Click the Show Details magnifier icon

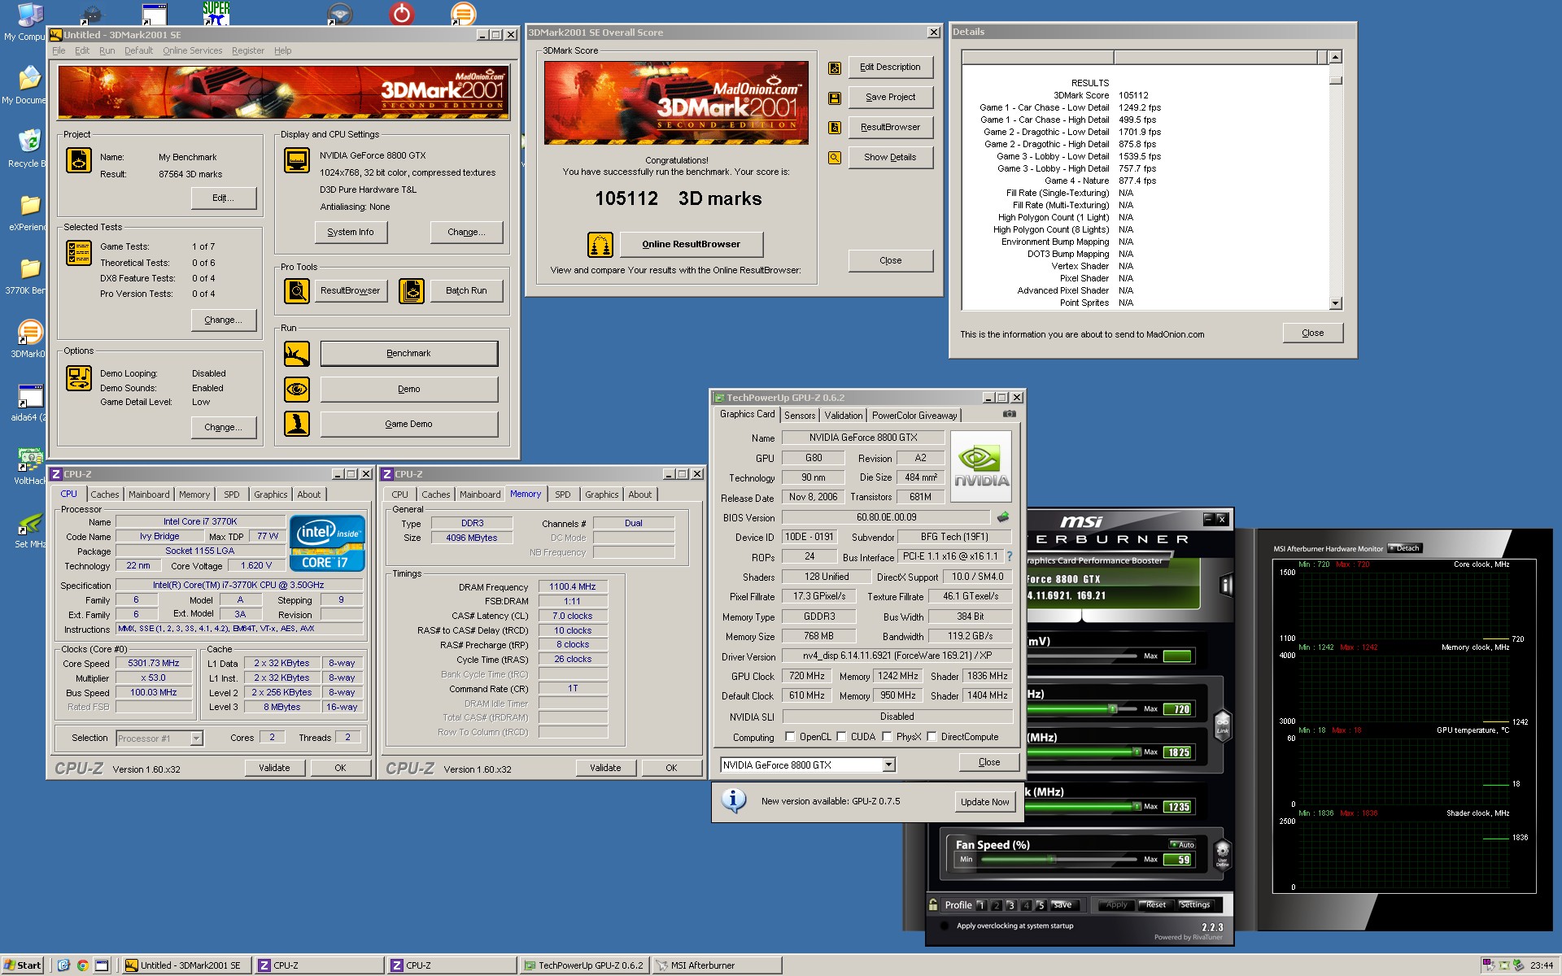tap(835, 158)
